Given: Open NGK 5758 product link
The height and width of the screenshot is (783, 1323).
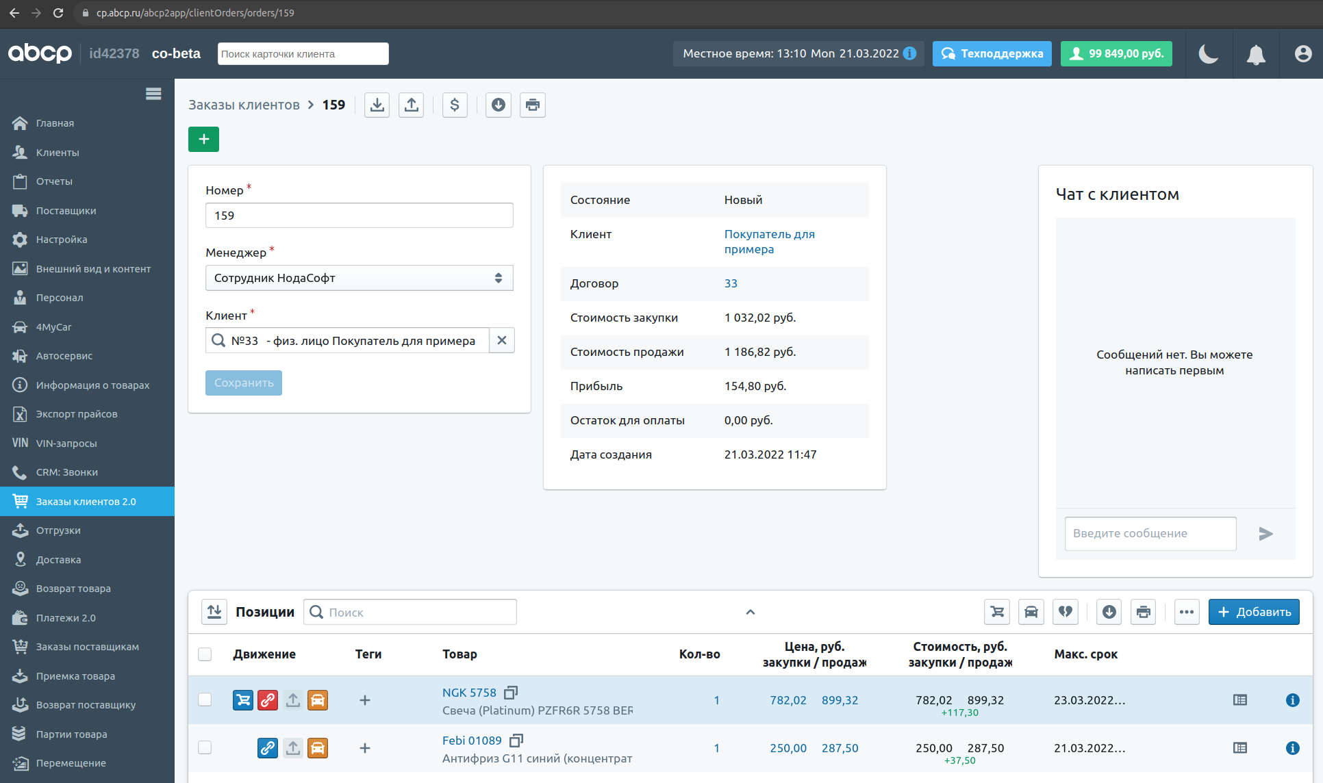Looking at the screenshot, I should [x=469, y=693].
